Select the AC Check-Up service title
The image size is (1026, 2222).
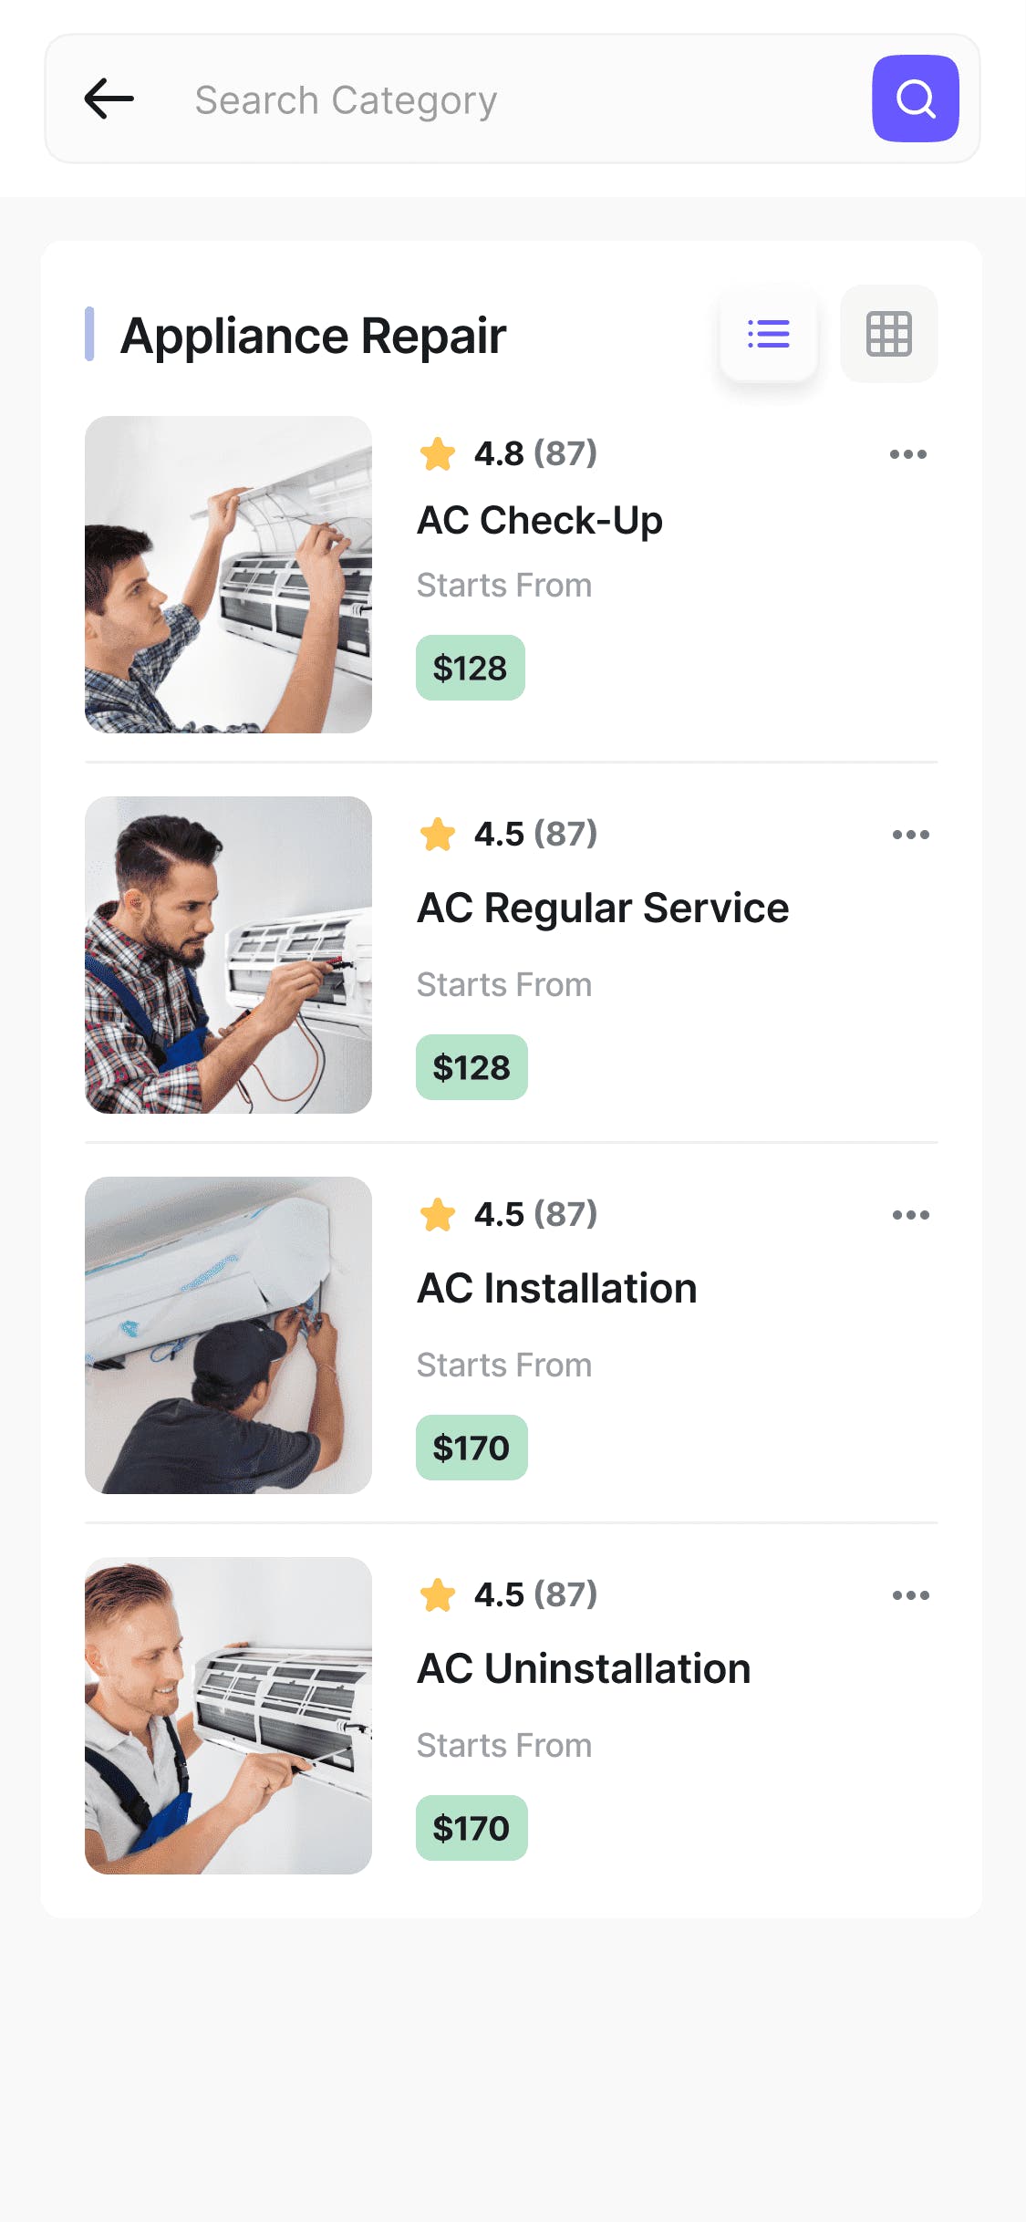pos(540,521)
